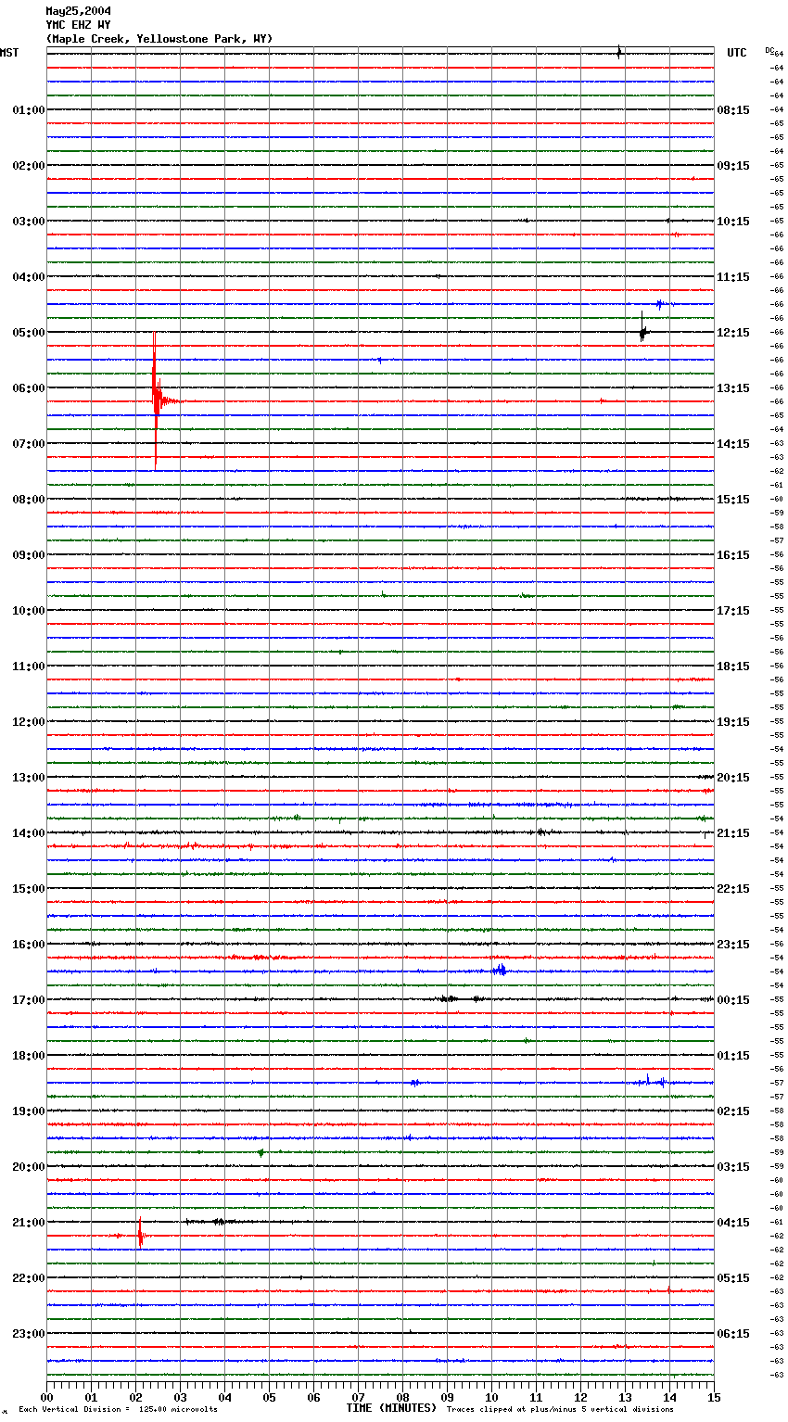Viewport: 788px width, 1422px height.
Task: Click the 12:15 UTC time label
Action: tap(733, 333)
